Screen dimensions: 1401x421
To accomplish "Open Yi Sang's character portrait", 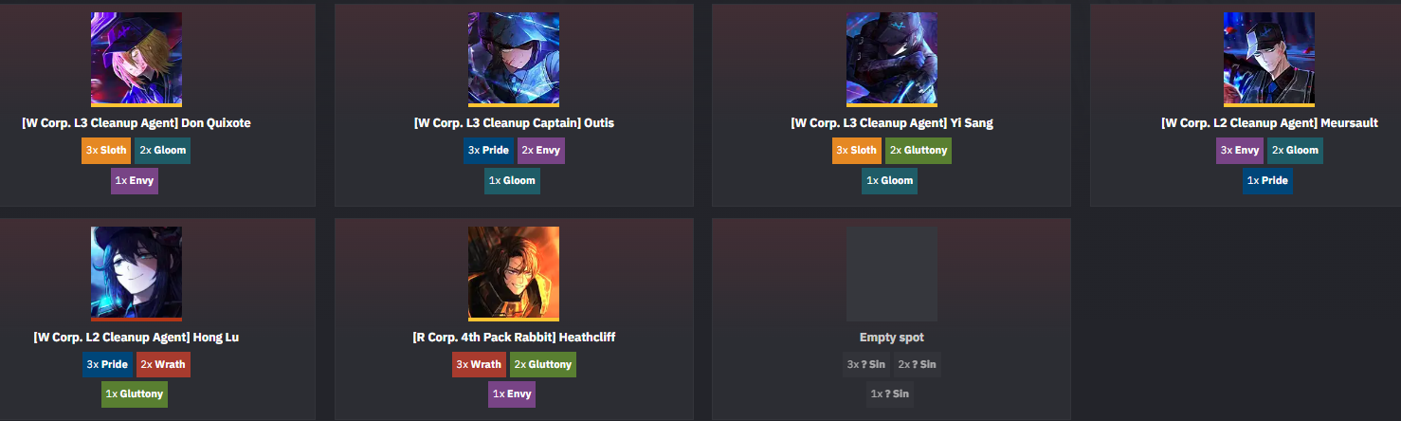I will point(892,59).
